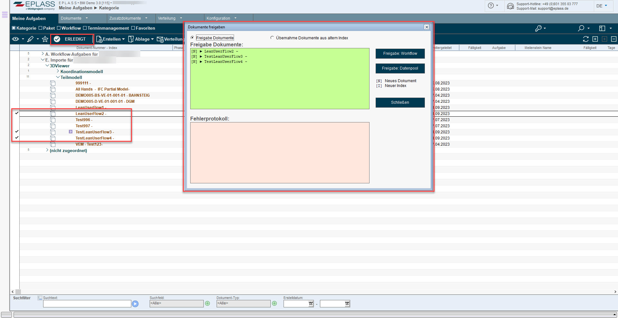The width and height of the screenshot is (618, 318).
Task: Open the Konfiguration menu
Action: point(221,18)
